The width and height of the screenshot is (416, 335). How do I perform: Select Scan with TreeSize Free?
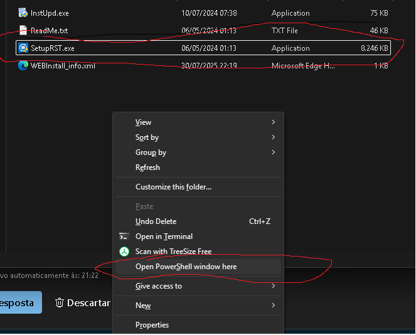[198, 252]
